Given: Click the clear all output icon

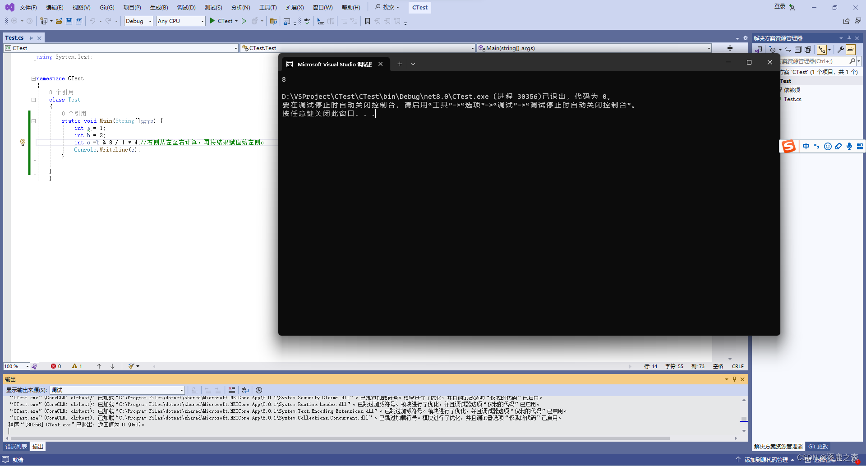Looking at the screenshot, I should pyautogui.click(x=231, y=390).
